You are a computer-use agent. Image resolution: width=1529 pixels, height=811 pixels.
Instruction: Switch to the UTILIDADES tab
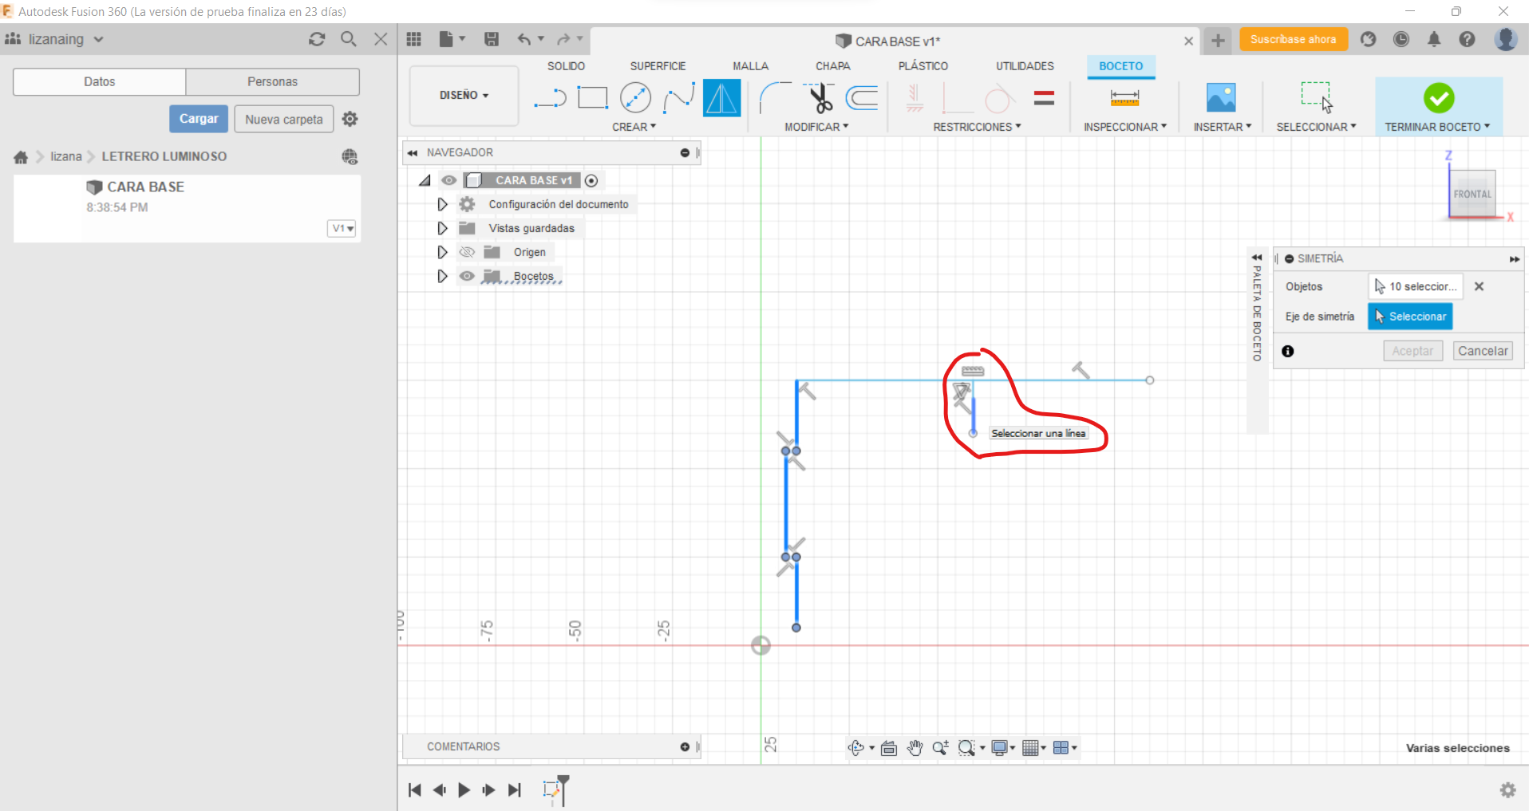[x=1025, y=66]
